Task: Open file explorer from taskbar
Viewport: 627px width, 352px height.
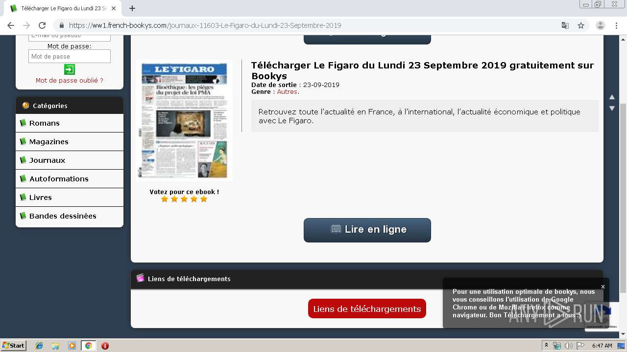Action: tap(55, 346)
